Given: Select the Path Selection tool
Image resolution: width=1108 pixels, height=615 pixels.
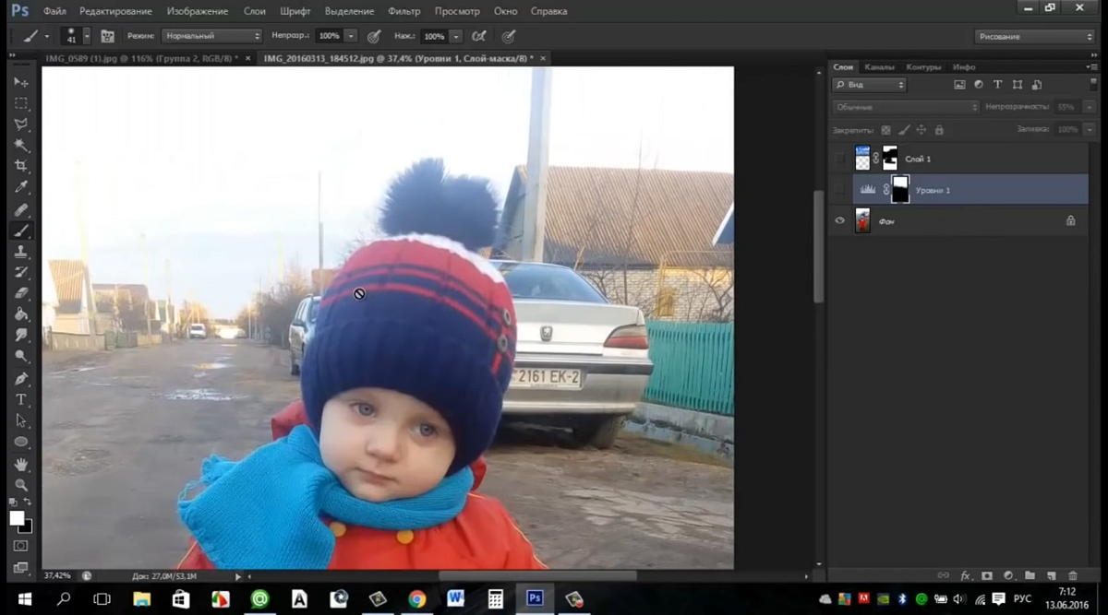Looking at the screenshot, I should pos(20,420).
